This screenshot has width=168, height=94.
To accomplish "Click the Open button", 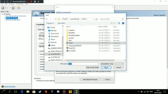I will 106,67.
